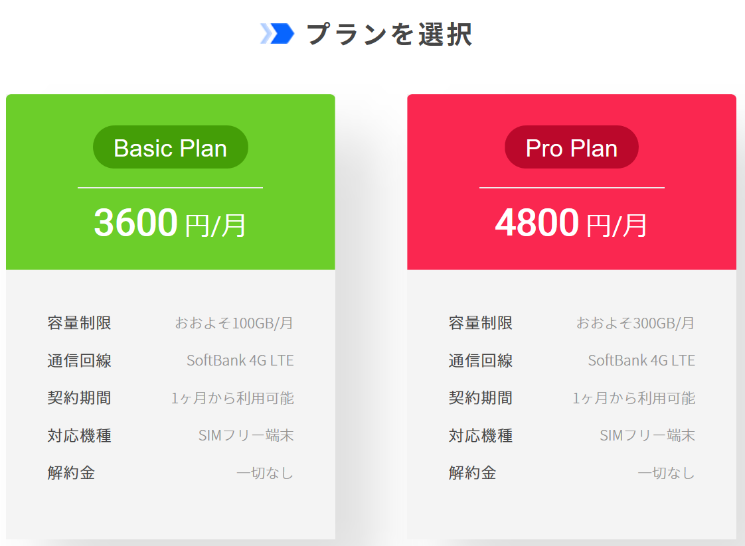
Task: Click おおよそ300GB/月 capacity value
Action: pos(635,323)
